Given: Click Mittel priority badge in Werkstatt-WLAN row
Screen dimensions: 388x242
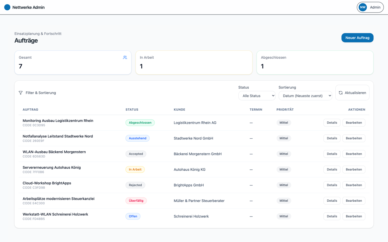Looking at the screenshot, I should point(284,216).
